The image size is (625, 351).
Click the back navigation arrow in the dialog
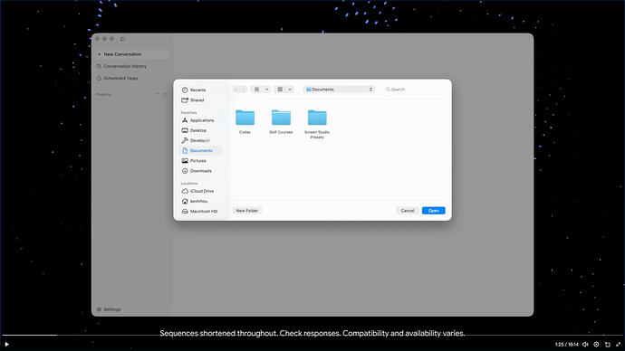click(x=236, y=90)
